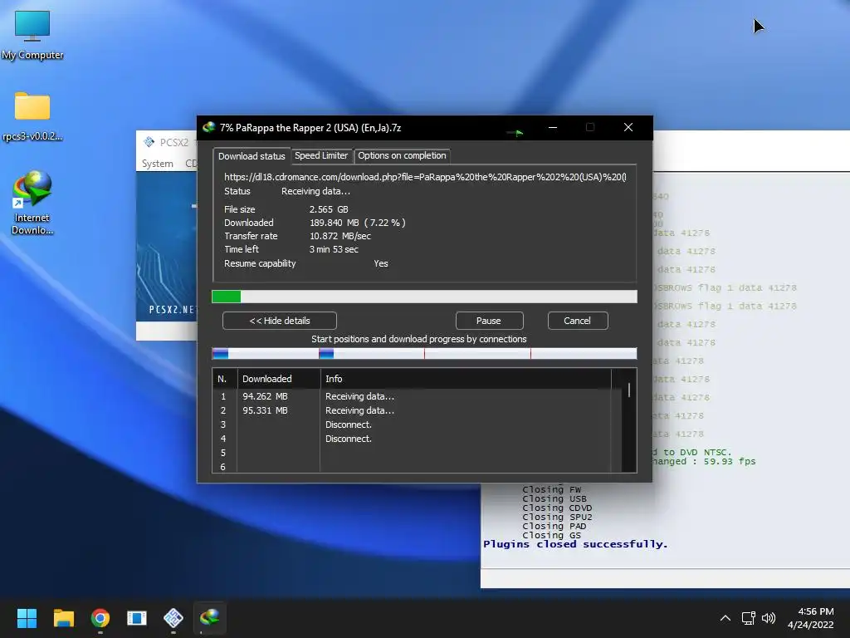Pause the PaRappa download
The width and height of the screenshot is (850, 638).
click(489, 321)
